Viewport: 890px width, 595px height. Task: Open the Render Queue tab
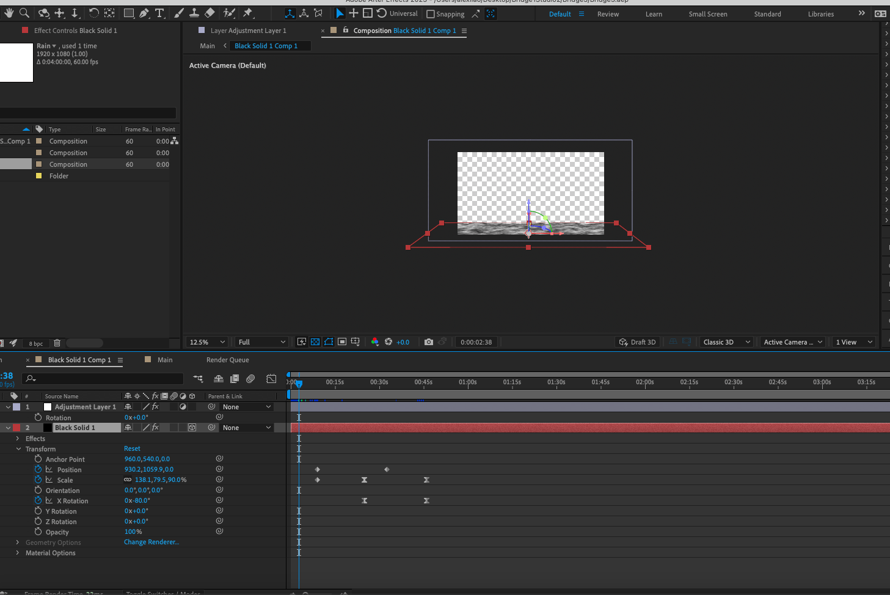tap(227, 360)
